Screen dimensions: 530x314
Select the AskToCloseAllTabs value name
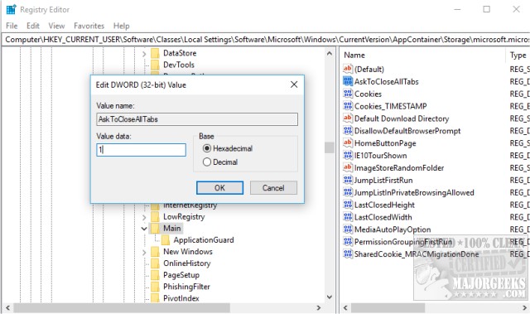tap(387, 81)
